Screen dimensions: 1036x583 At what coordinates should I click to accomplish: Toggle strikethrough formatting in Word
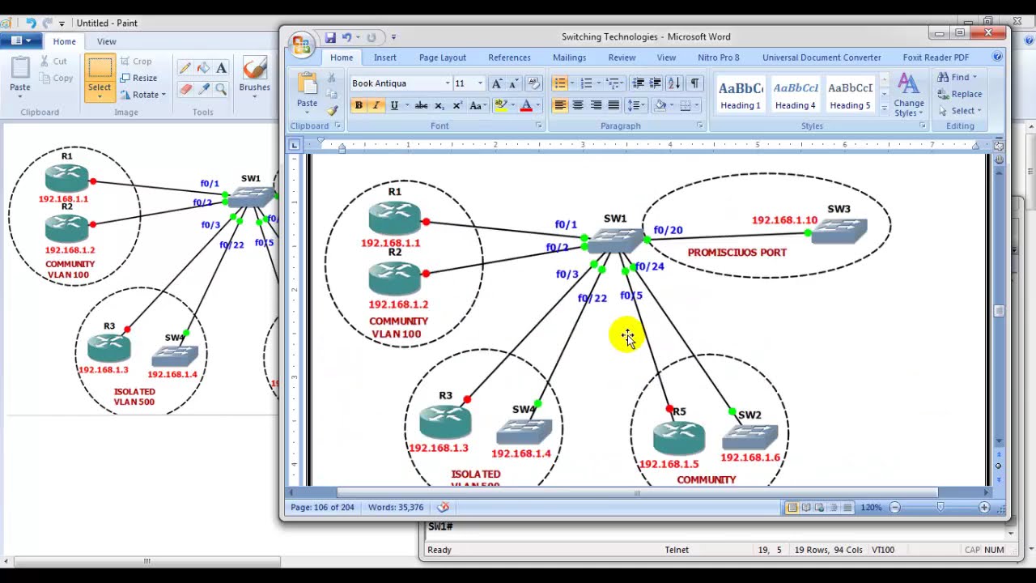[421, 105]
